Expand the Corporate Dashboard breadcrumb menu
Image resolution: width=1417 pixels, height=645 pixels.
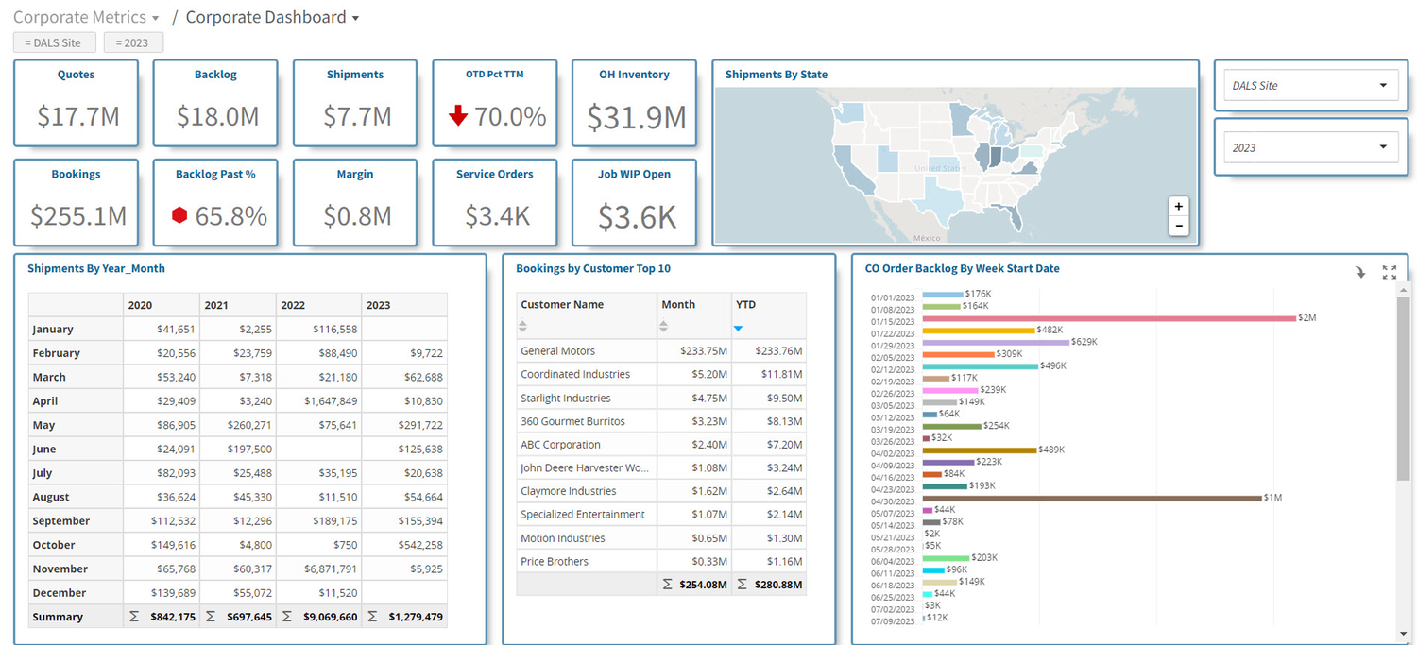click(x=355, y=19)
